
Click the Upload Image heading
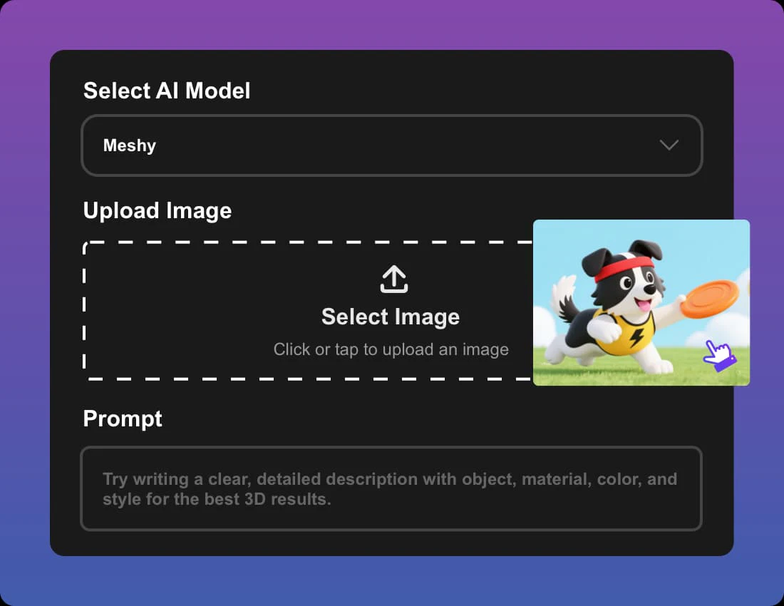[158, 211]
